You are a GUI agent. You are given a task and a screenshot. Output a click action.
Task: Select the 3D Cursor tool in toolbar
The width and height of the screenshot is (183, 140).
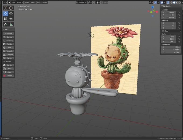[11, 8]
